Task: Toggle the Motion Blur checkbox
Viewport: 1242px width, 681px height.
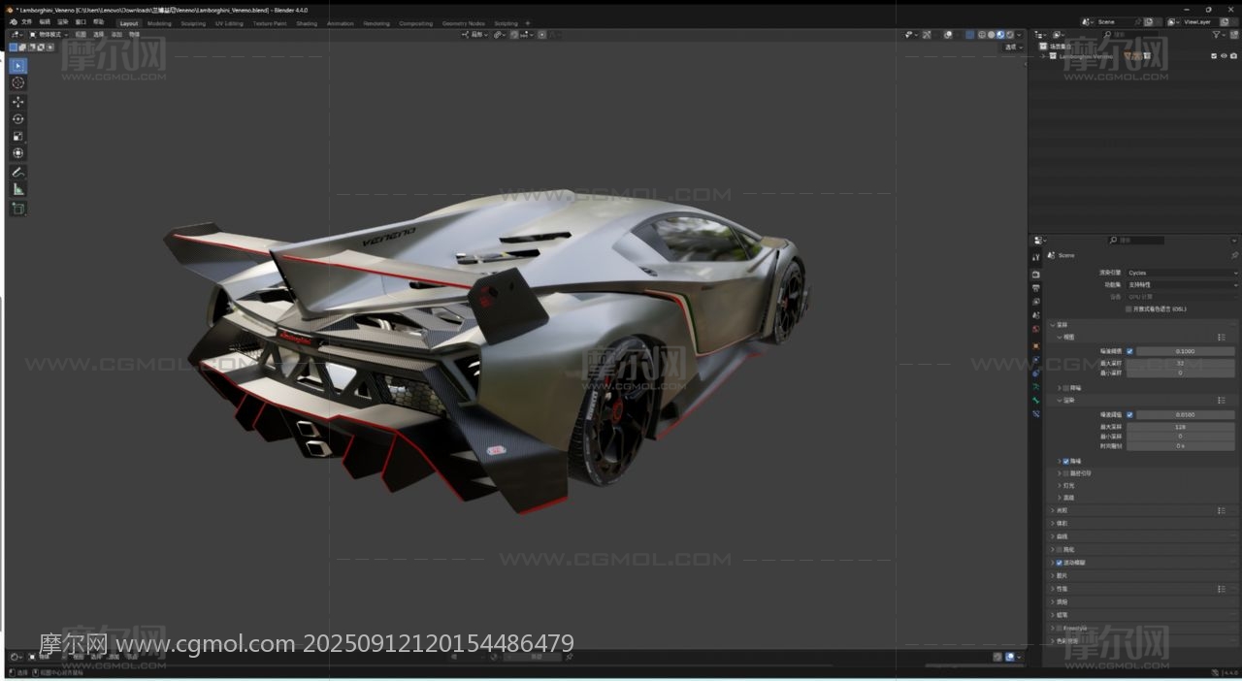Action: click(x=1059, y=563)
